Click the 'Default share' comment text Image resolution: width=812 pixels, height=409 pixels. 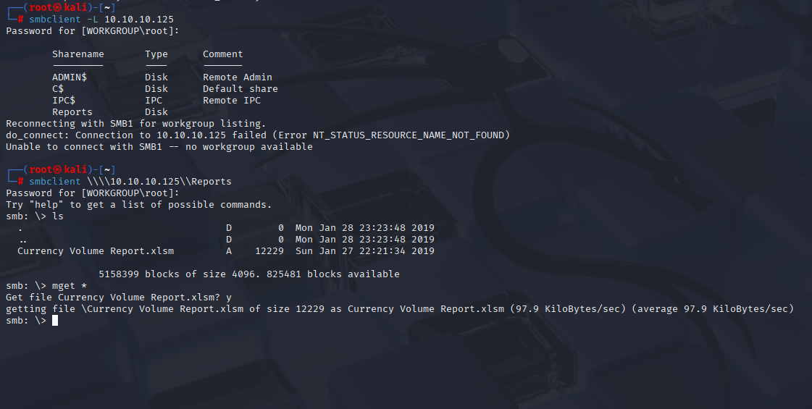click(x=240, y=88)
